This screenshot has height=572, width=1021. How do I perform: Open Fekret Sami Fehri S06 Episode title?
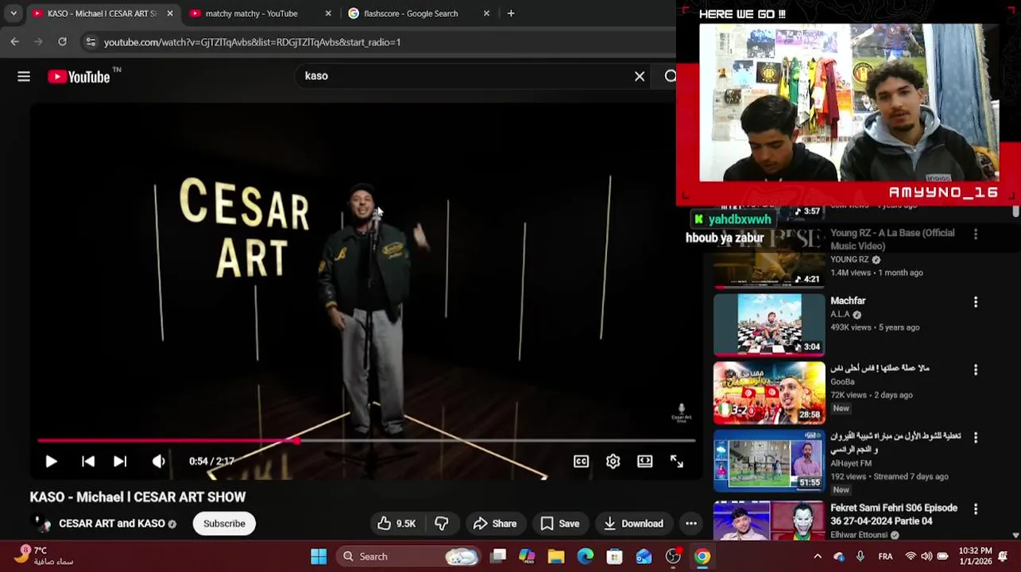[x=894, y=514]
